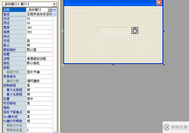The height and width of the screenshot is (133, 189).
Task: Click the empty 底图 value field
Action: (39, 68)
